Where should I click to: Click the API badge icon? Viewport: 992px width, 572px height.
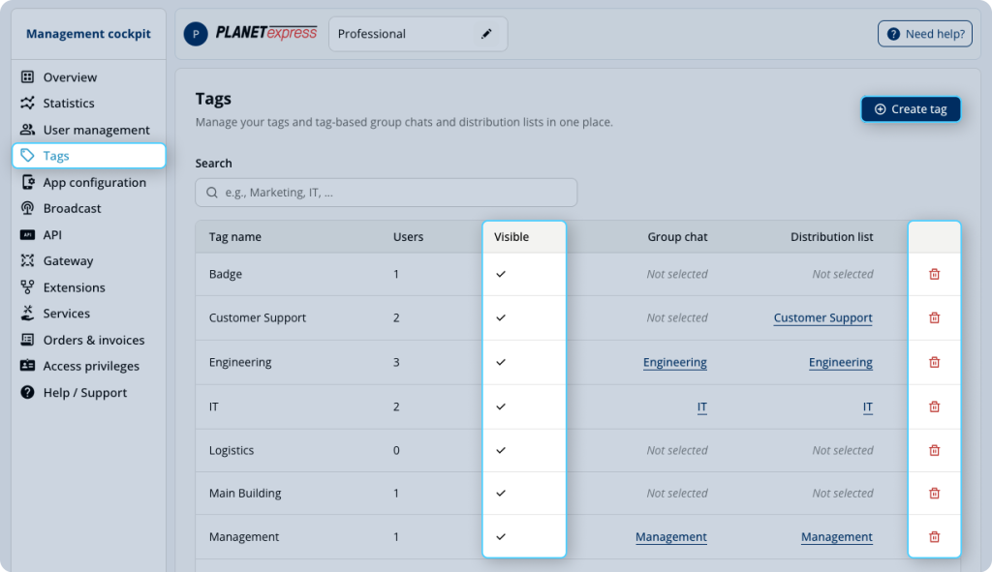tap(27, 234)
